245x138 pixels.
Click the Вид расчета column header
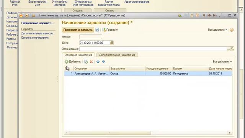(127, 69)
